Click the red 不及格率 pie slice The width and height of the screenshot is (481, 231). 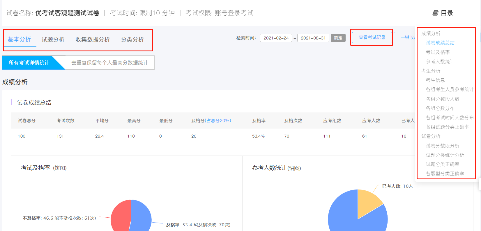coord(121,216)
